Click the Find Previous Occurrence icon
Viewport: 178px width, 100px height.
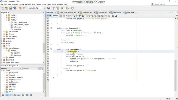[x=77, y=16]
